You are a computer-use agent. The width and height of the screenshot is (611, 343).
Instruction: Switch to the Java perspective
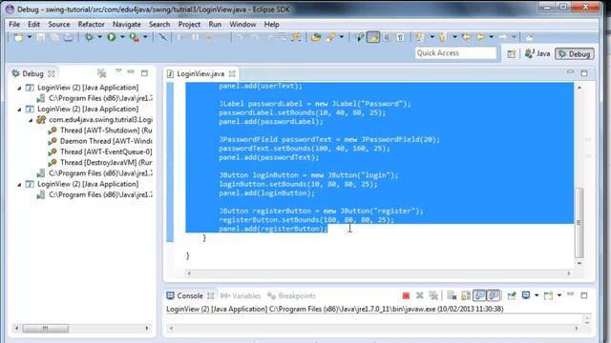(537, 54)
